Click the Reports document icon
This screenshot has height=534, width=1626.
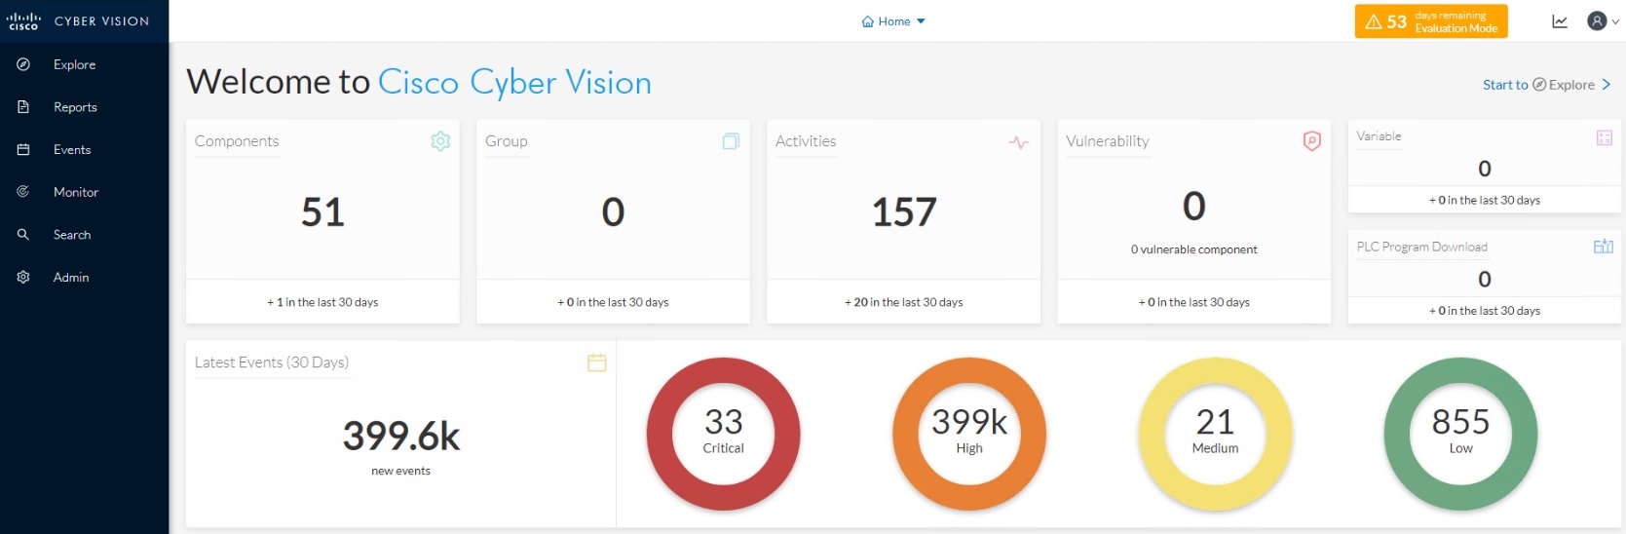pyautogui.click(x=23, y=107)
